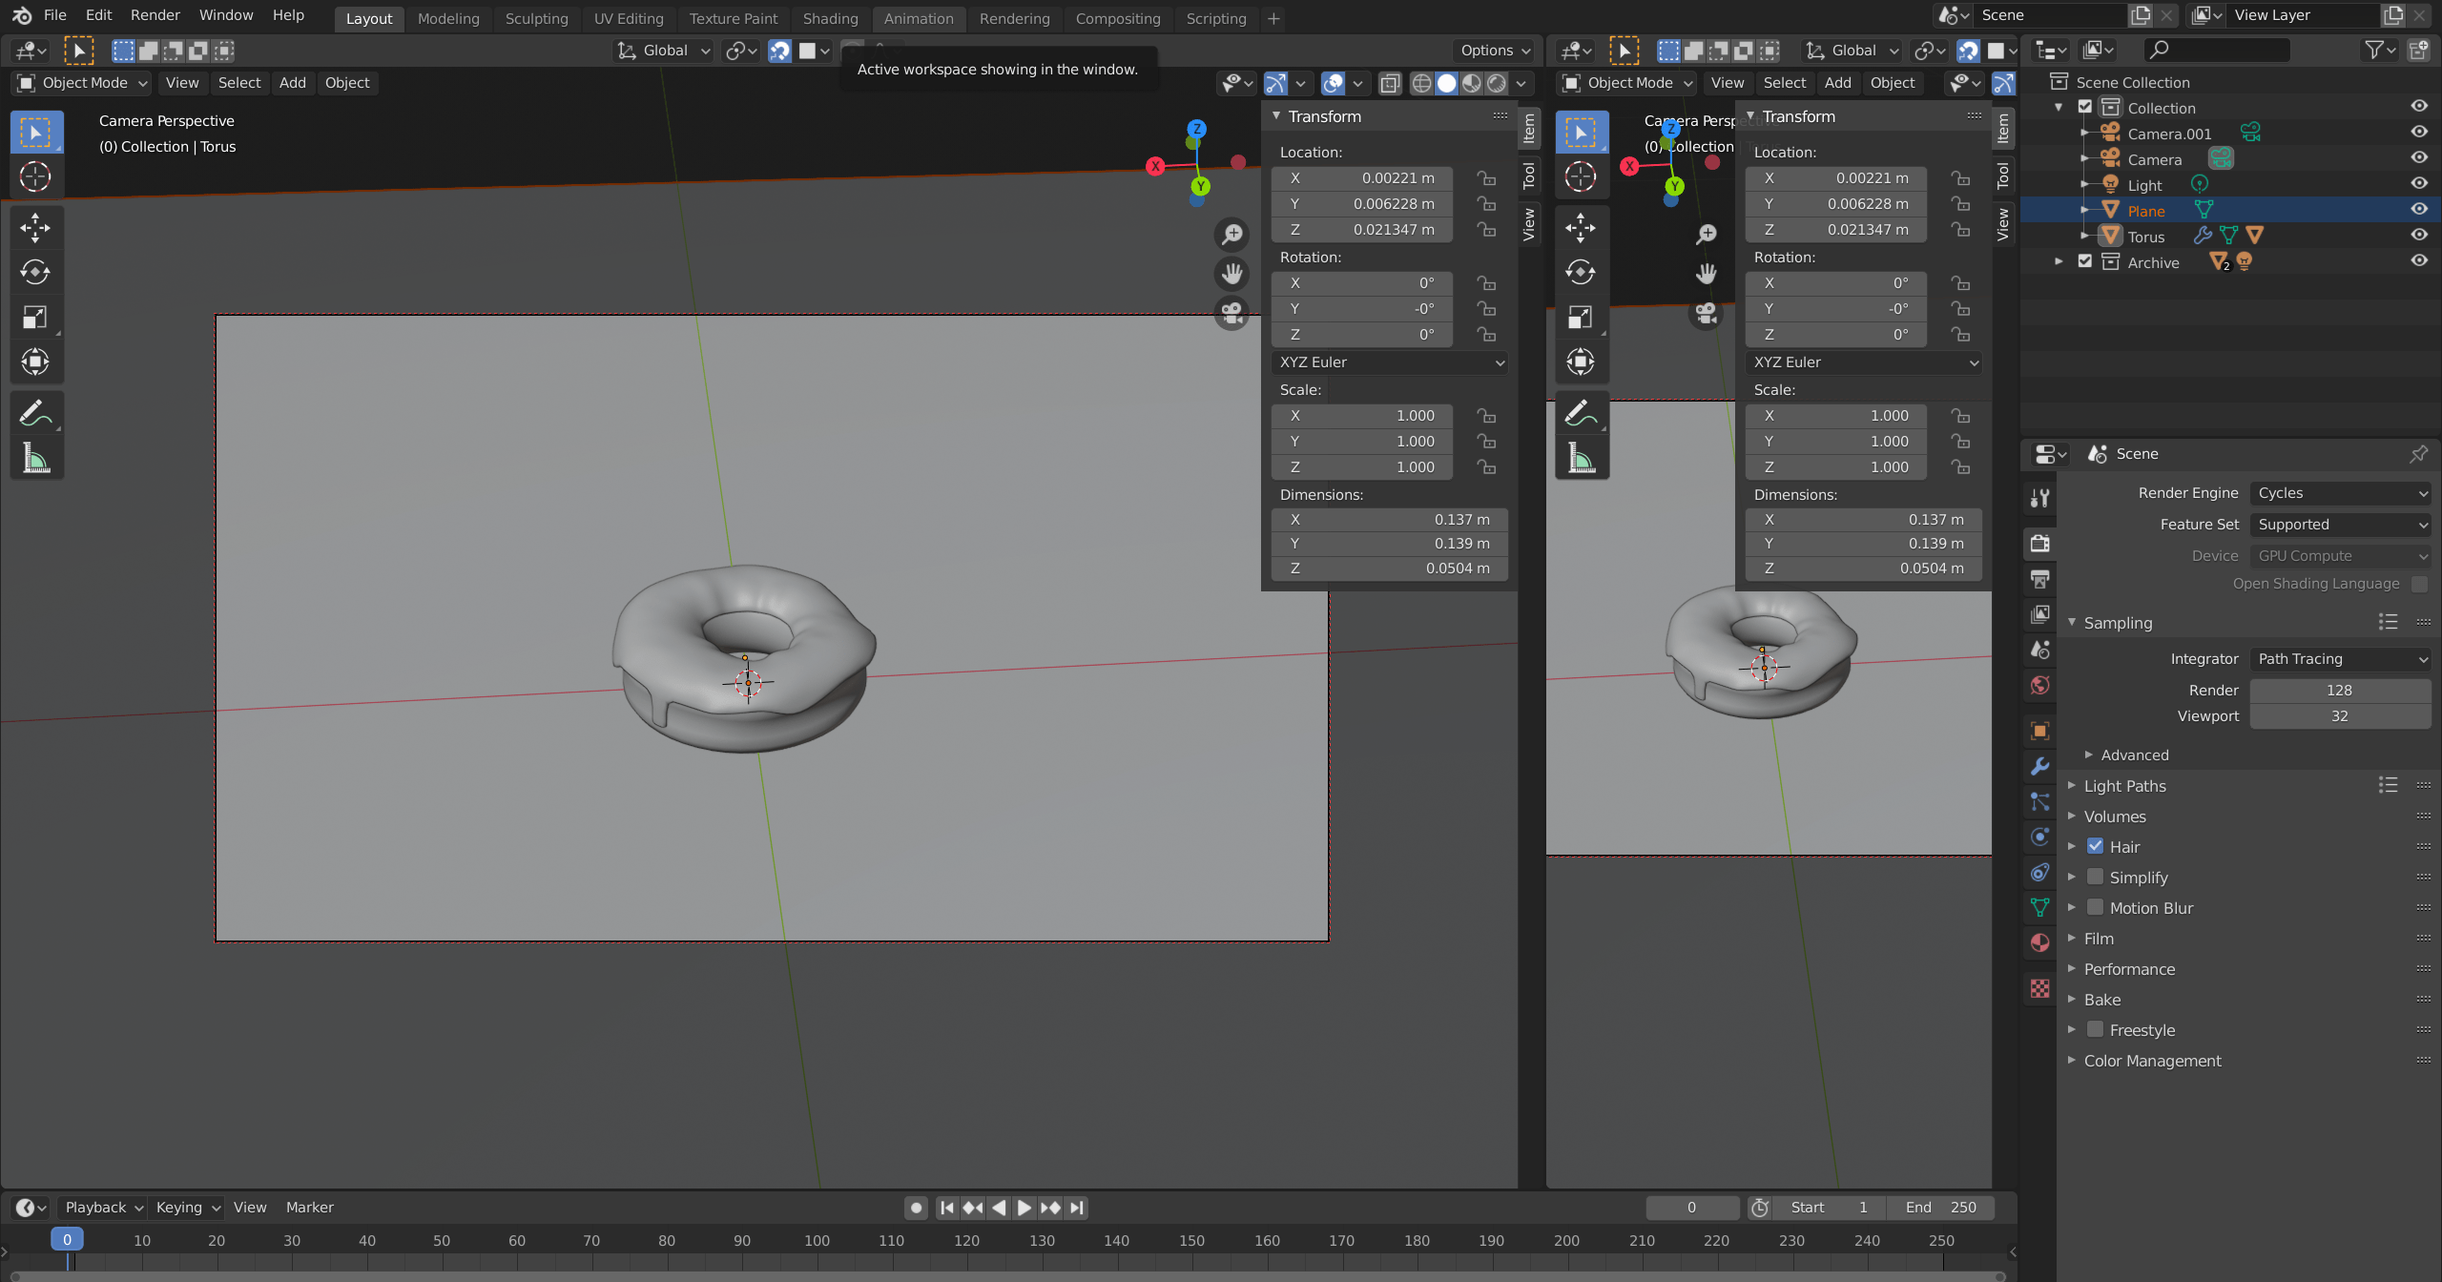2442x1282 pixels.
Task: Open the Render menu in the top bar
Action: [155, 14]
